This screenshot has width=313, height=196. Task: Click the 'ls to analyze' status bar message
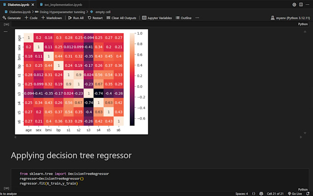click(x=8, y=194)
